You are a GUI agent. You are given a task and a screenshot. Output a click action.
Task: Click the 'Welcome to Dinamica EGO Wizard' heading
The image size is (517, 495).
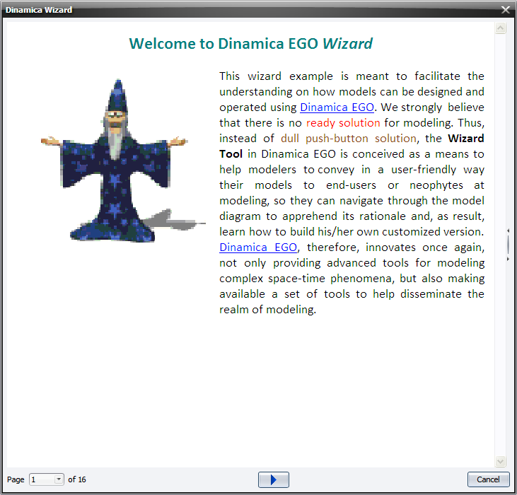click(x=250, y=44)
